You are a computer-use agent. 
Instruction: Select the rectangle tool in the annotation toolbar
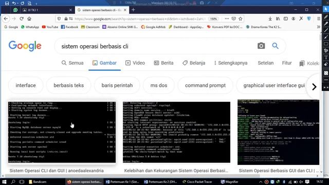326,44
